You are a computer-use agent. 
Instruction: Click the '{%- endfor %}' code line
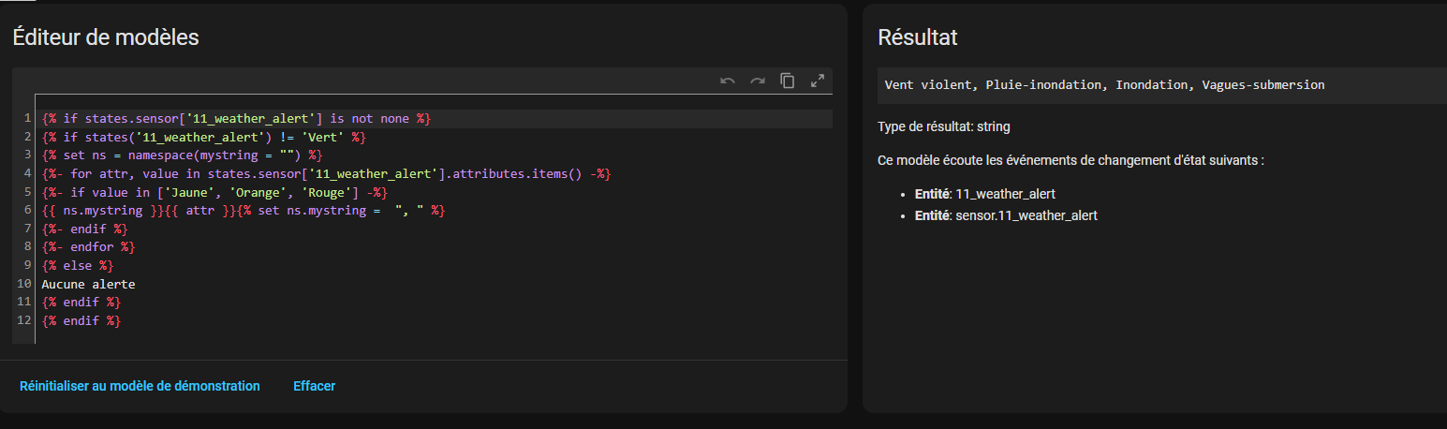pos(88,247)
